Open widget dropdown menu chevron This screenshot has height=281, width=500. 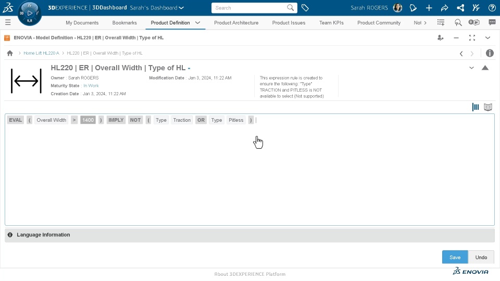click(x=488, y=38)
